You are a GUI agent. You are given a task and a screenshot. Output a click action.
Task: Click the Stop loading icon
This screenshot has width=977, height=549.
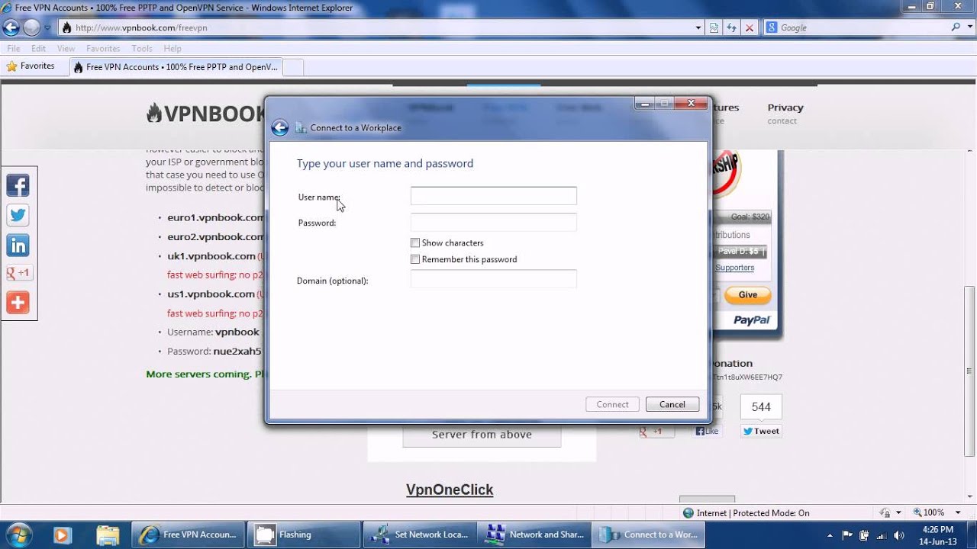point(750,27)
